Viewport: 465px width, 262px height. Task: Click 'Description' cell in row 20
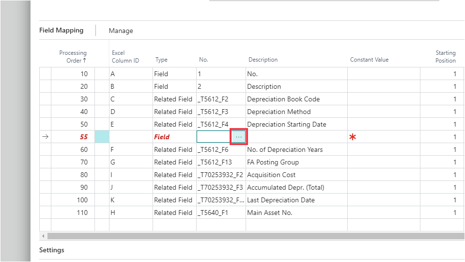tap(296, 86)
